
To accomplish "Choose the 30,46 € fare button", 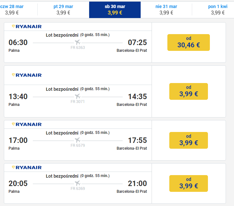I will tap(189, 42).
